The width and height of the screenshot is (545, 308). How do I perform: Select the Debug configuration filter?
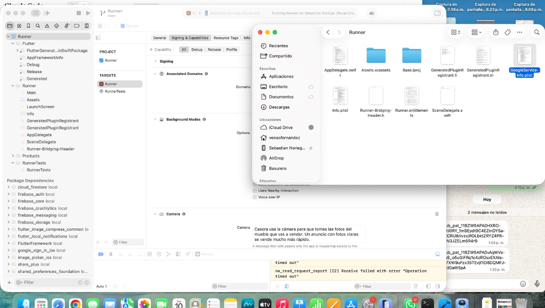pos(197,50)
